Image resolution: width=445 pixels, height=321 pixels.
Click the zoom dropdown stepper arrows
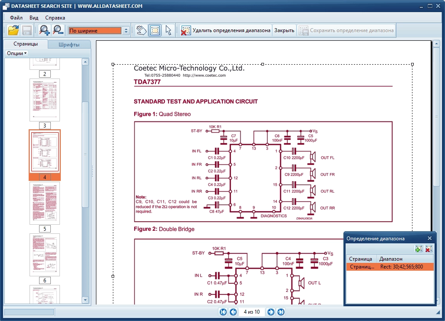pos(126,31)
